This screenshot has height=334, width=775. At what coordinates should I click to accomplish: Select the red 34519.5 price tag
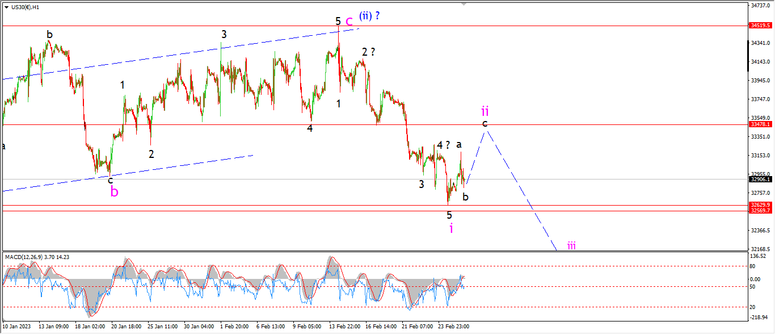coord(761,26)
